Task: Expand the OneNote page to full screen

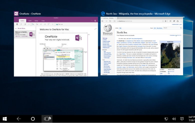Action: [95, 29]
